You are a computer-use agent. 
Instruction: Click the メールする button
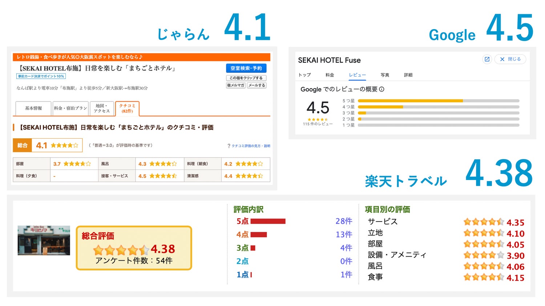(x=257, y=85)
